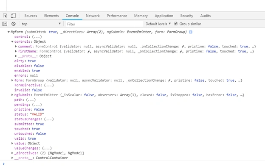Click the status "VALID" value
The width and height of the screenshot is (265, 166).
(x=37, y=114)
